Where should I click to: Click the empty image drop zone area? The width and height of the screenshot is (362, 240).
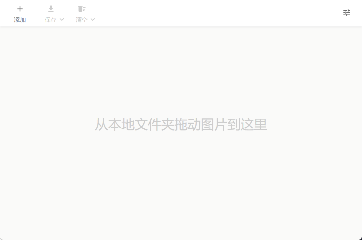181,177
